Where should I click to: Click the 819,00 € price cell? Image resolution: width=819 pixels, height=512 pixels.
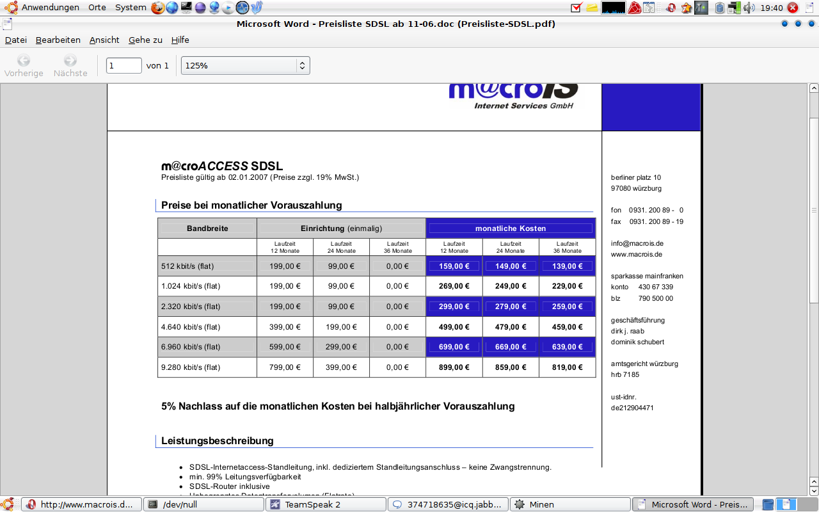pyautogui.click(x=567, y=367)
